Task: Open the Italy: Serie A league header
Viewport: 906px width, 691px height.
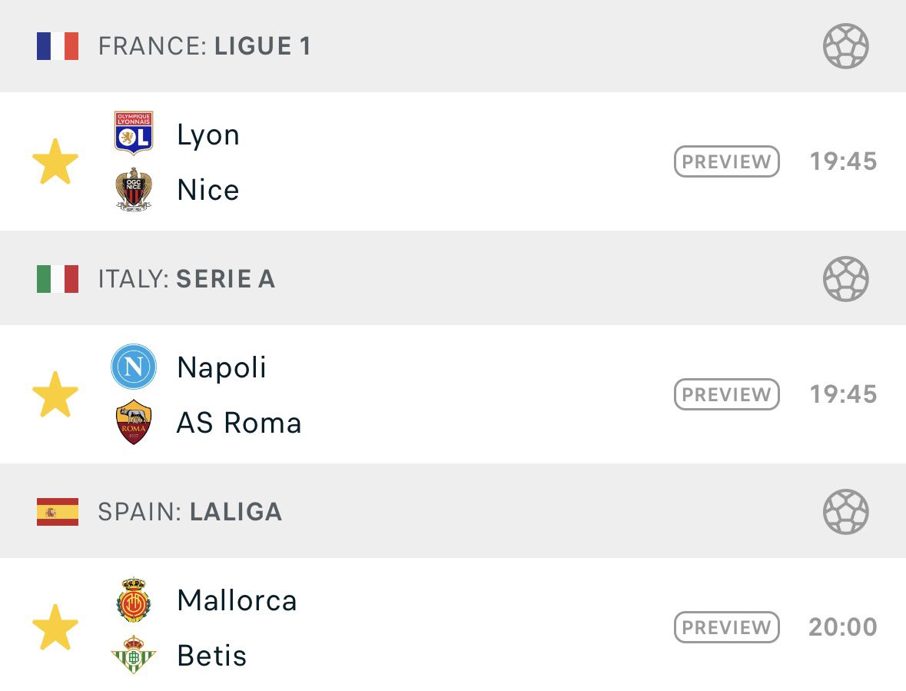Action: click(187, 278)
